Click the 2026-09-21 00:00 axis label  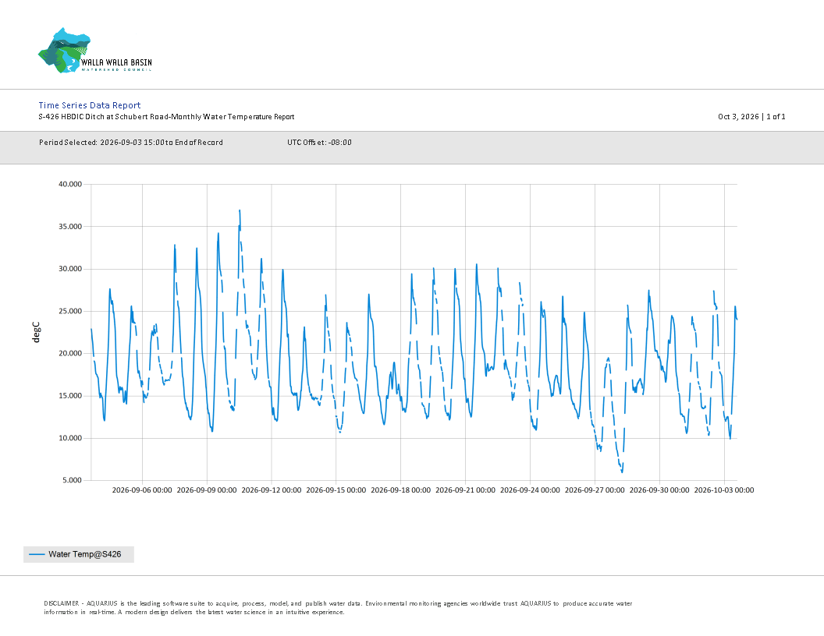point(465,489)
